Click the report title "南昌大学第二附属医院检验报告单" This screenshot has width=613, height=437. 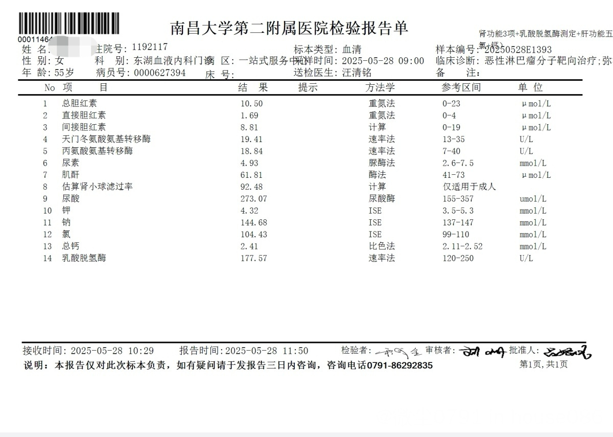pos(289,28)
